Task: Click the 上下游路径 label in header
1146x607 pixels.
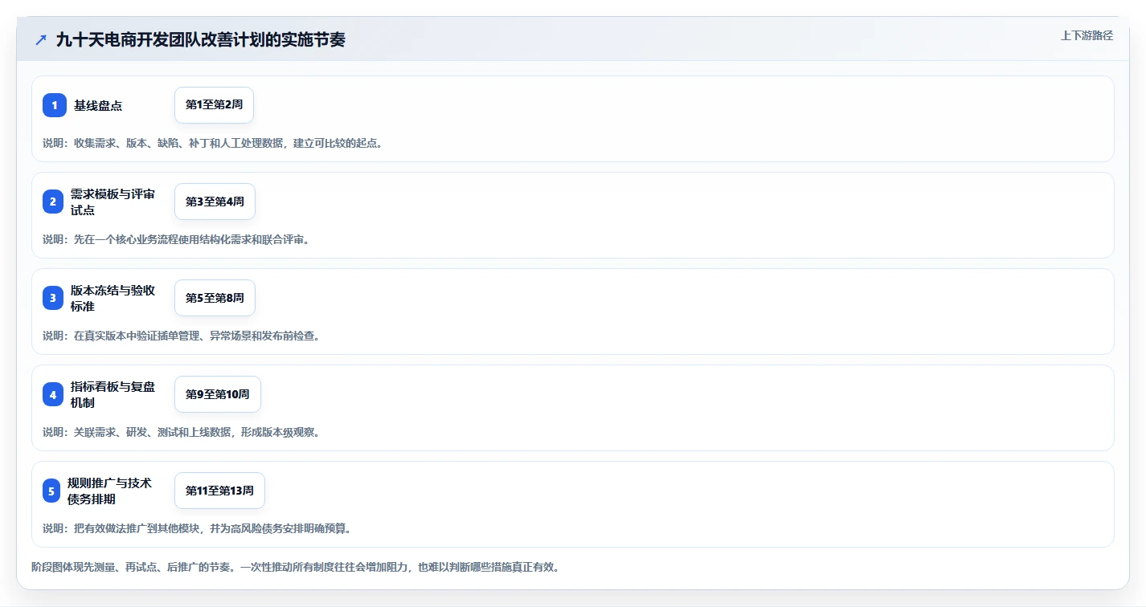Action: click(1087, 35)
